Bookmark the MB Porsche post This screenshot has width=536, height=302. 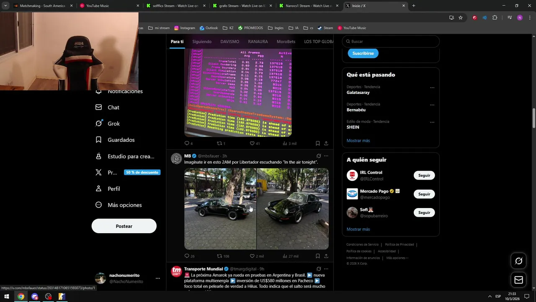coord(318,256)
